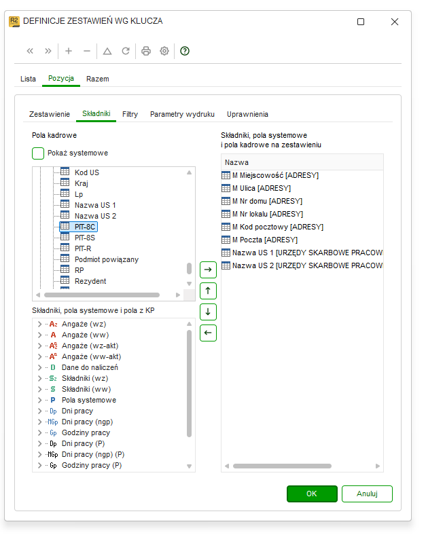This screenshot has height=537, width=426.
Task: Expand the Składniki (ww) node
Action: point(40,390)
